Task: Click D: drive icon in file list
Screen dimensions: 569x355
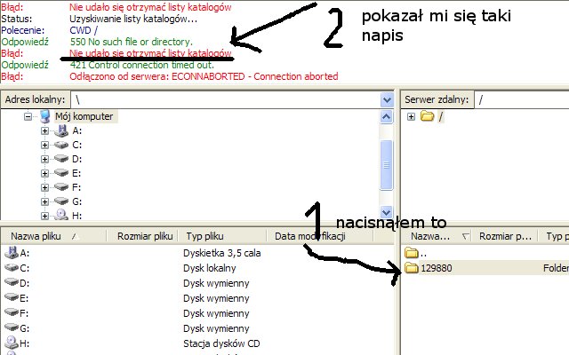Action: 12,282
